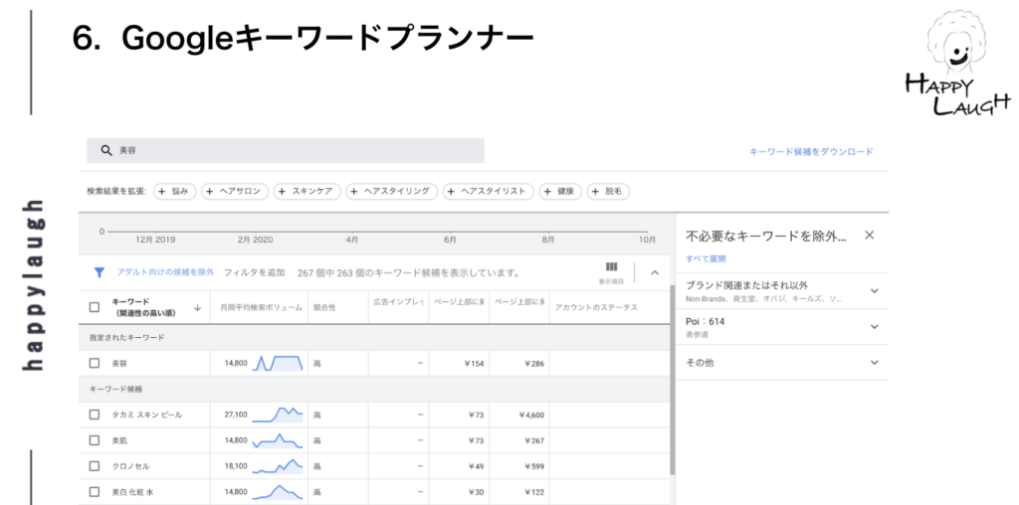1019x505 pixels.
Task: Click the blue filter funnel icon
Action: coord(99,272)
